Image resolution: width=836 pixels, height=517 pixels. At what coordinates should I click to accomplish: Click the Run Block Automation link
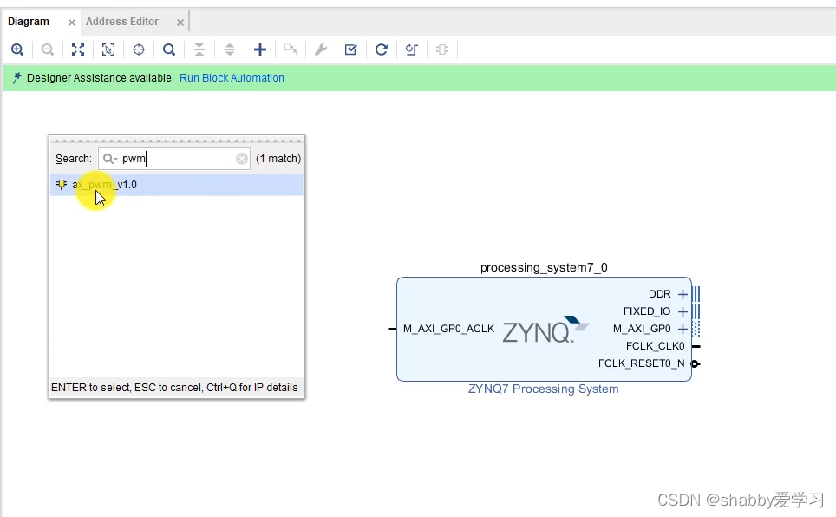coord(232,78)
